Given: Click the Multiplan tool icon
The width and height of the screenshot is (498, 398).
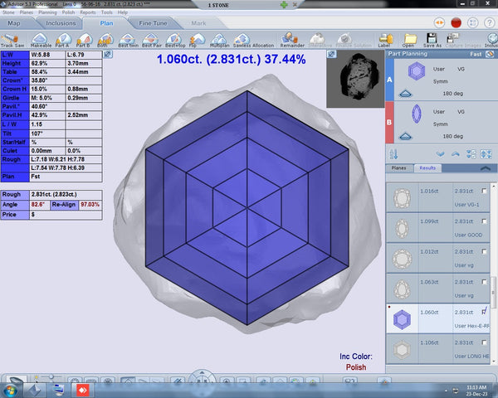Looking at the screenshot, I should click(219, 38).
